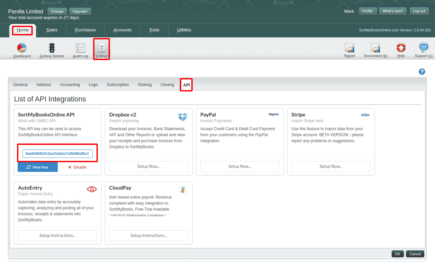Screen dimensions: 435x266
Task: Click the CloudPay logo icon
Action: point(183,190)
